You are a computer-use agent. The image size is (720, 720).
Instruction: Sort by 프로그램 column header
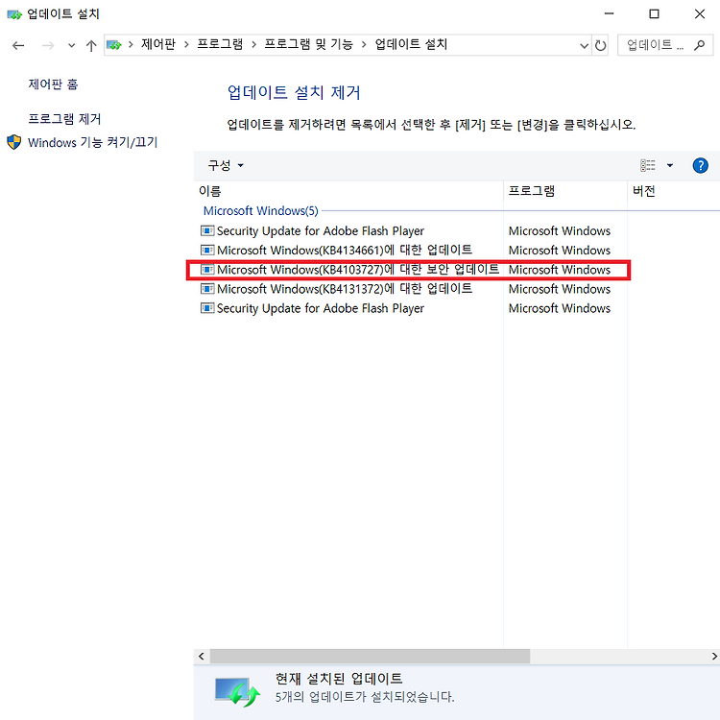point(531,191)
